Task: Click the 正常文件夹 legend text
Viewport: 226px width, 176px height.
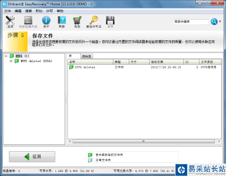Action: pos(103,160)
